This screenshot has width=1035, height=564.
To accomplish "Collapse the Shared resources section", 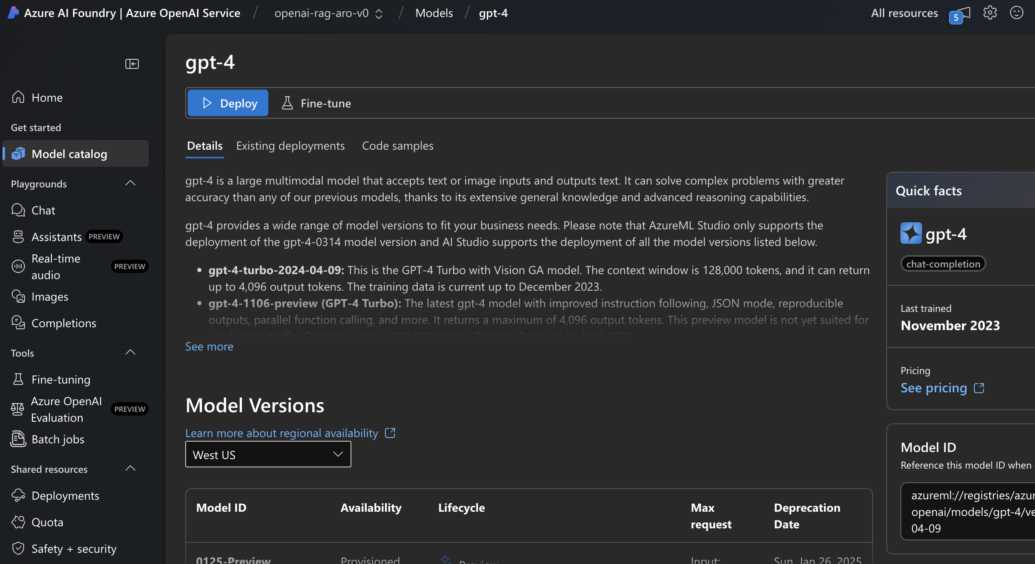I will tap(130, 469).
